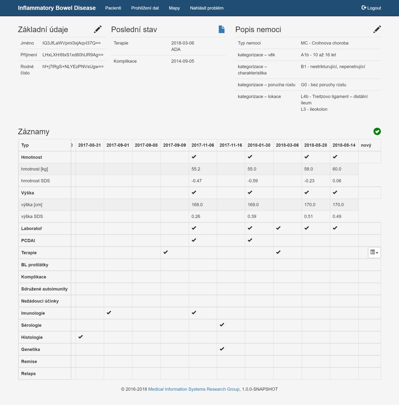
Task: Edit Základní údaje with pencil icon
Action: (98, 29)
